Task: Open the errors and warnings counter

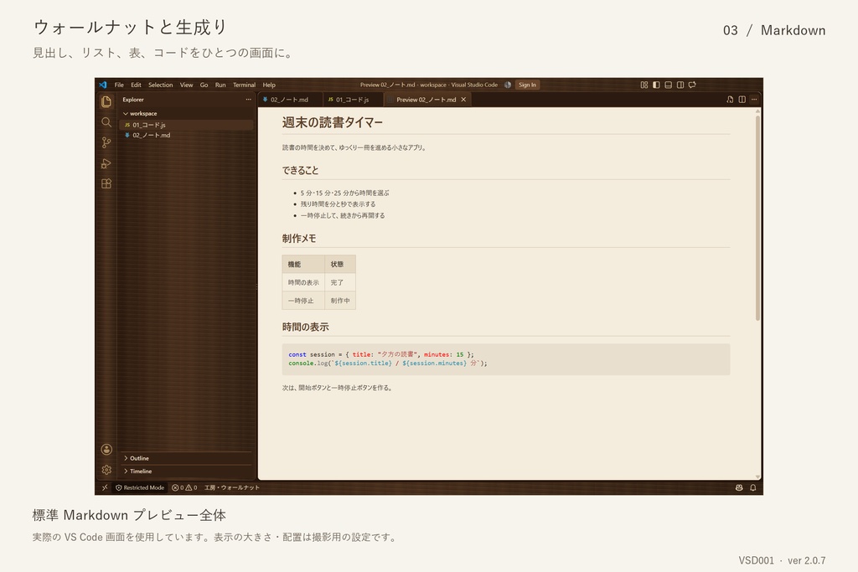Action: (184, 487)
